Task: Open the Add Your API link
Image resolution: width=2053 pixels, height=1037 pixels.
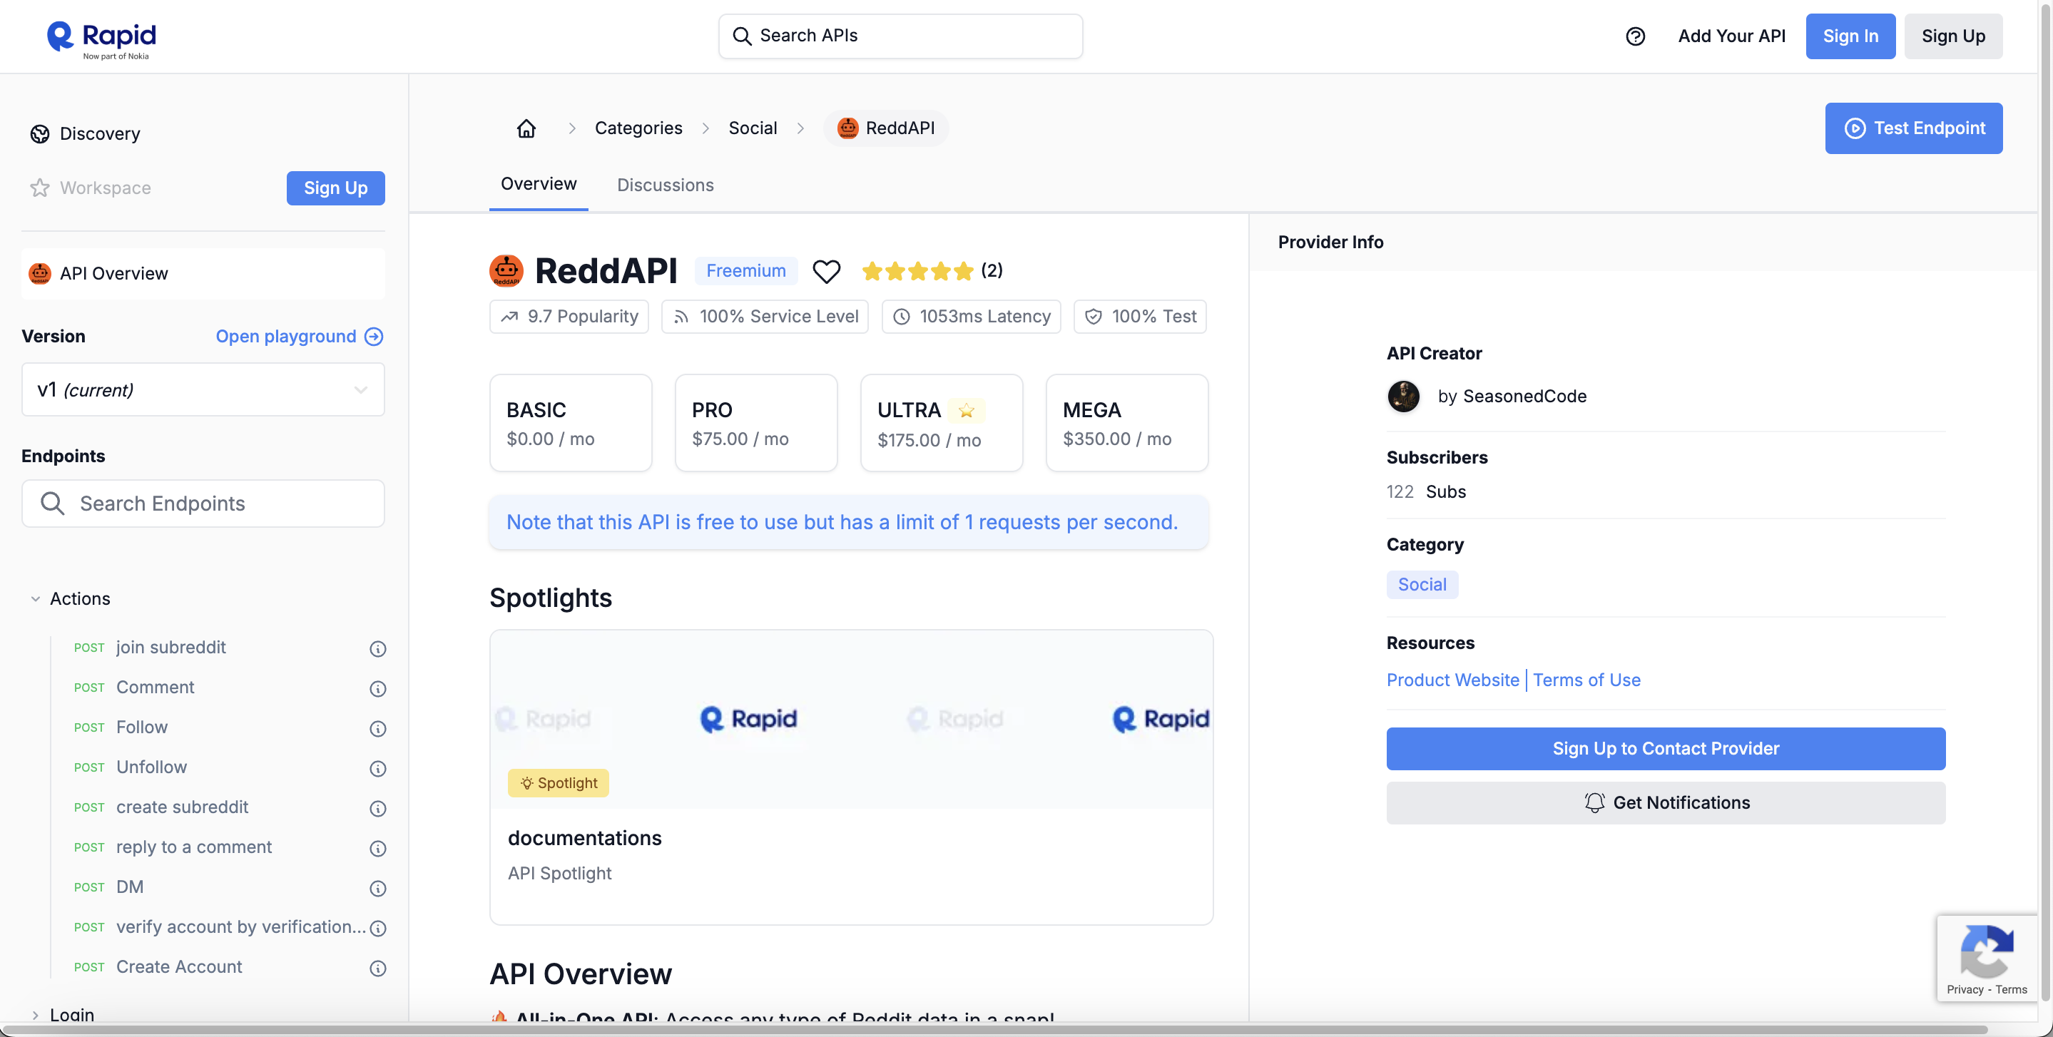Action: 1732,36
